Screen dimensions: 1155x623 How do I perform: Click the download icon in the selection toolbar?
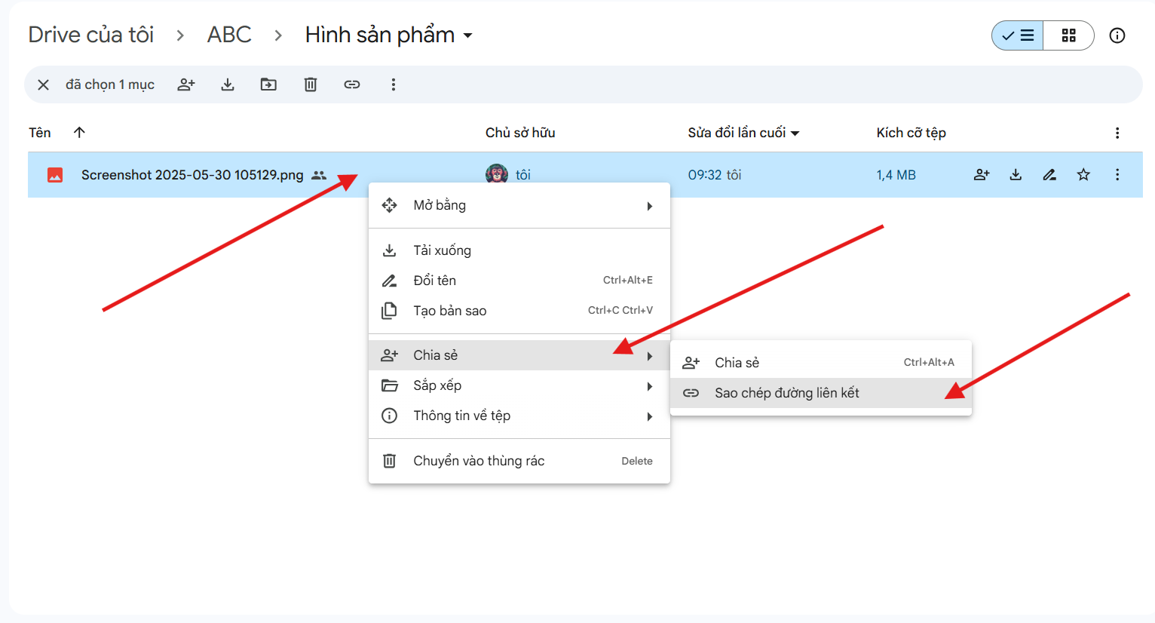[228, 84]
